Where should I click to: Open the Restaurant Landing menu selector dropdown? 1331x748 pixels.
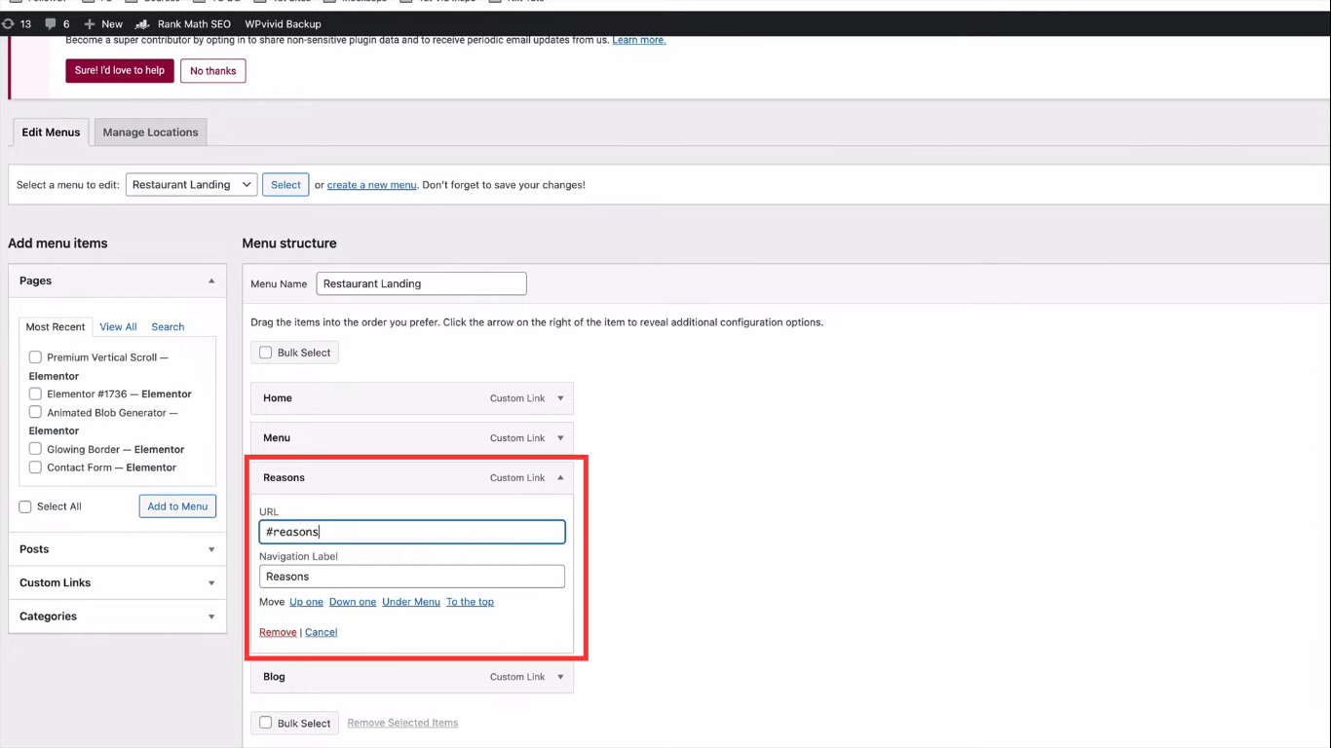point(191,184)
